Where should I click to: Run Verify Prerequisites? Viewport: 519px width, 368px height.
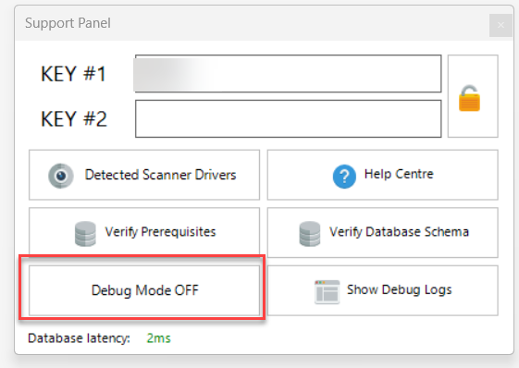(x=144, y=232)
